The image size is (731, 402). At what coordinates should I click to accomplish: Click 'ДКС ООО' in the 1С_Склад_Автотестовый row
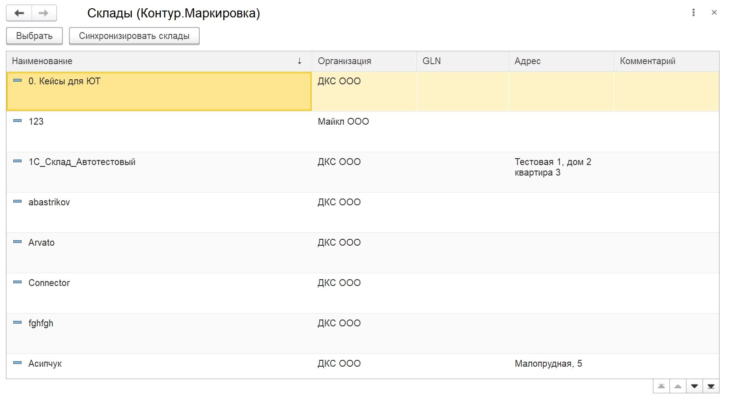click(x=339, y=162)
